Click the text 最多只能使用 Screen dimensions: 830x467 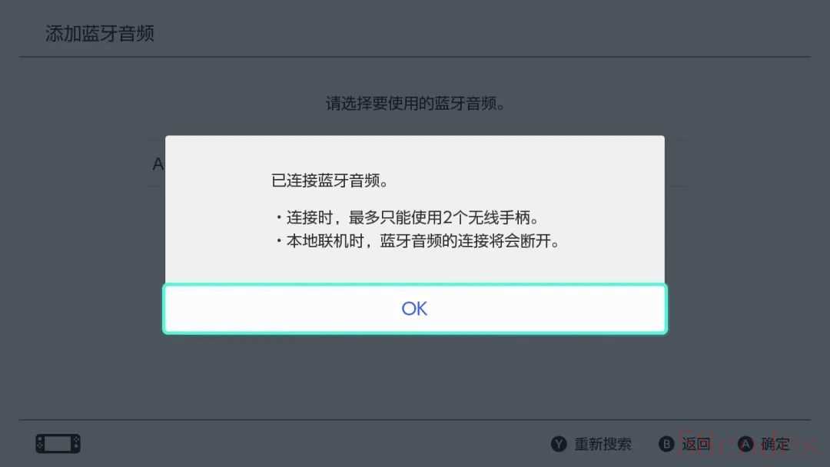396,217
